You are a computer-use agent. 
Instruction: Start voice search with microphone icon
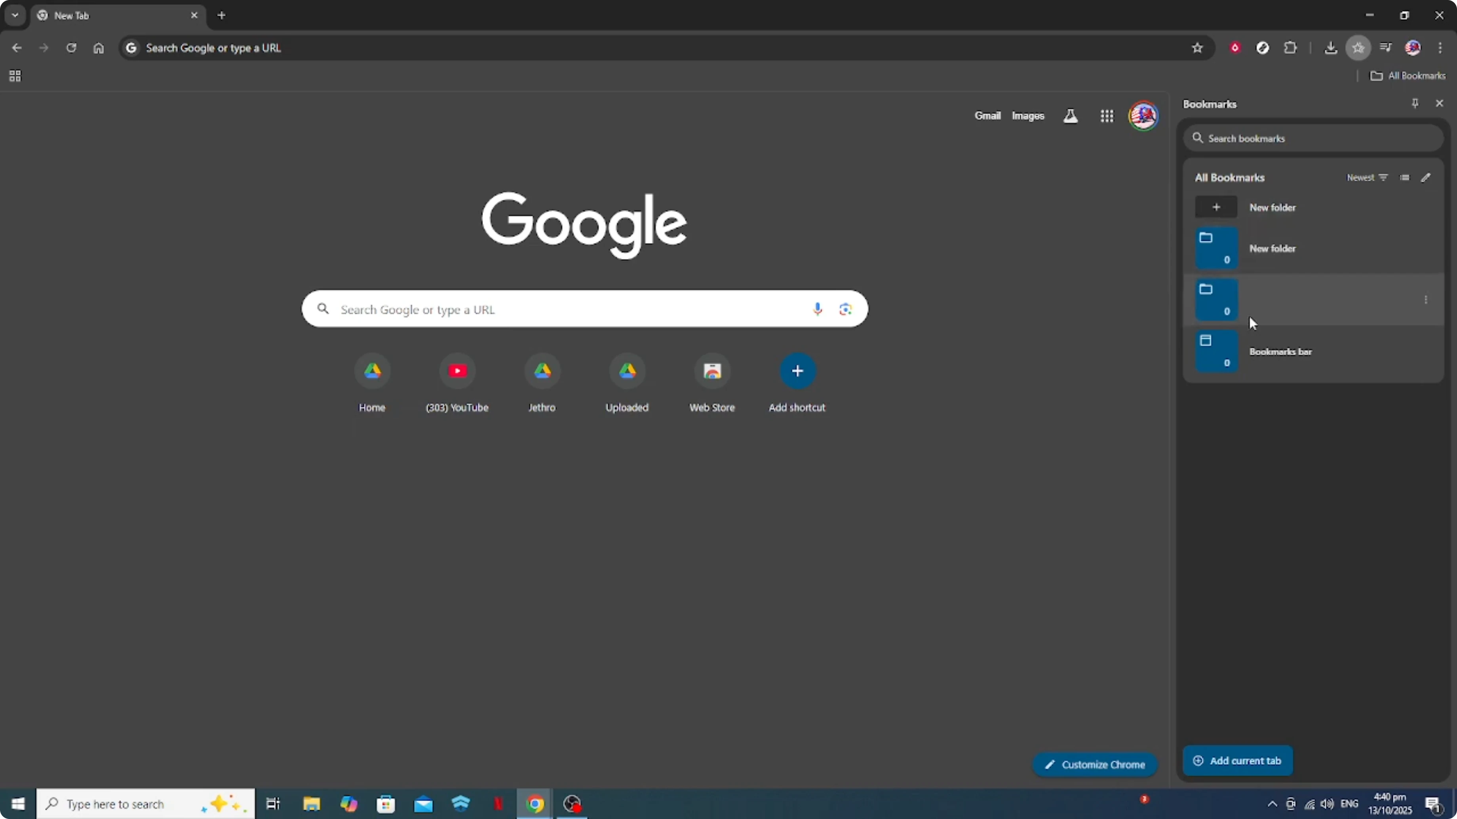[x=817, y=309]
